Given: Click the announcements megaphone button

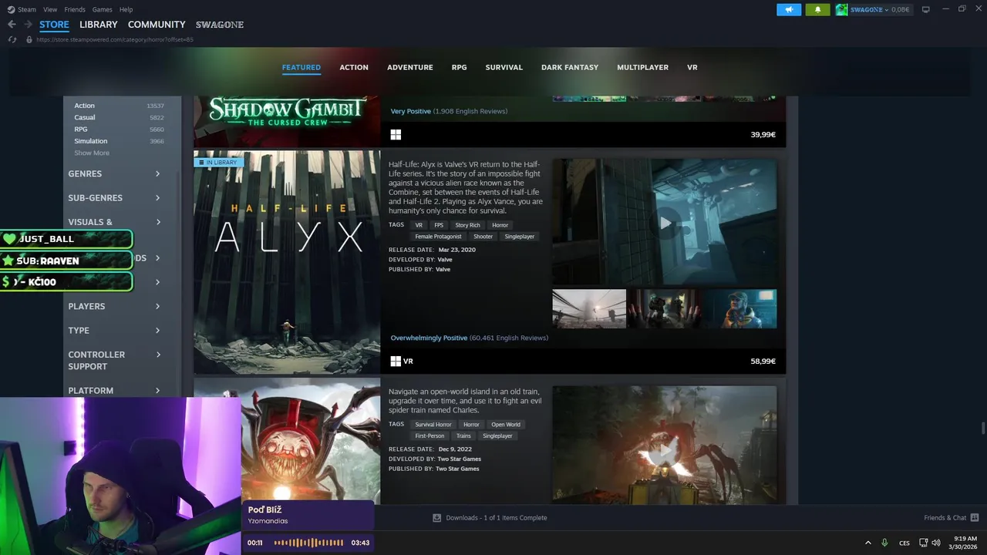Looking at the screenshot, I should 789,9.
